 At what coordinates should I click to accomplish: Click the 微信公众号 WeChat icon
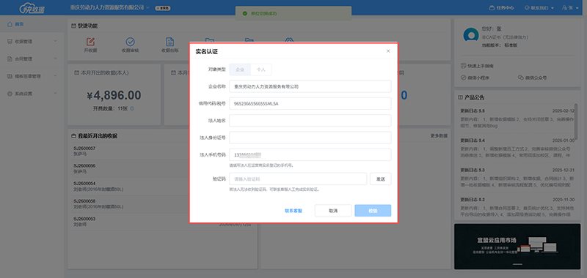click(520, 78)
